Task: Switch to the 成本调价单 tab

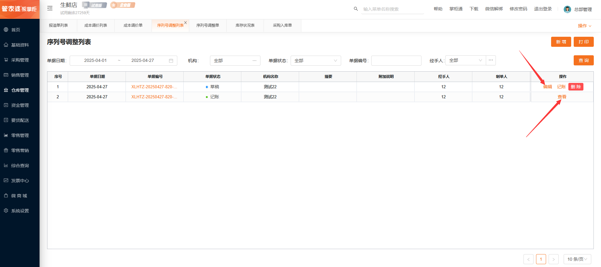Action: click(133, 25)
